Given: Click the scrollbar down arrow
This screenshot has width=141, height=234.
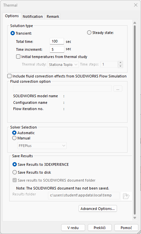Looking at the screenshot, I should (x=135, y=218).
